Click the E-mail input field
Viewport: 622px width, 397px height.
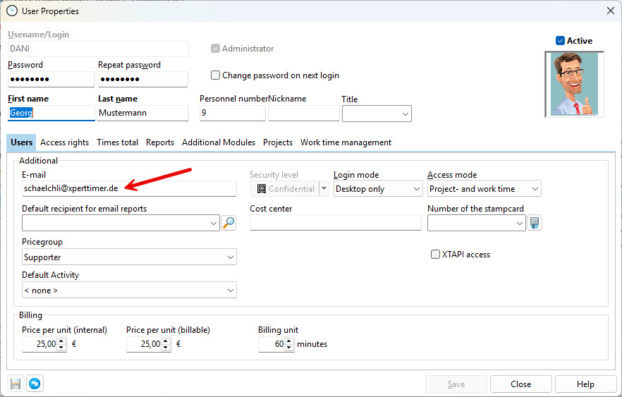(129, 189)
